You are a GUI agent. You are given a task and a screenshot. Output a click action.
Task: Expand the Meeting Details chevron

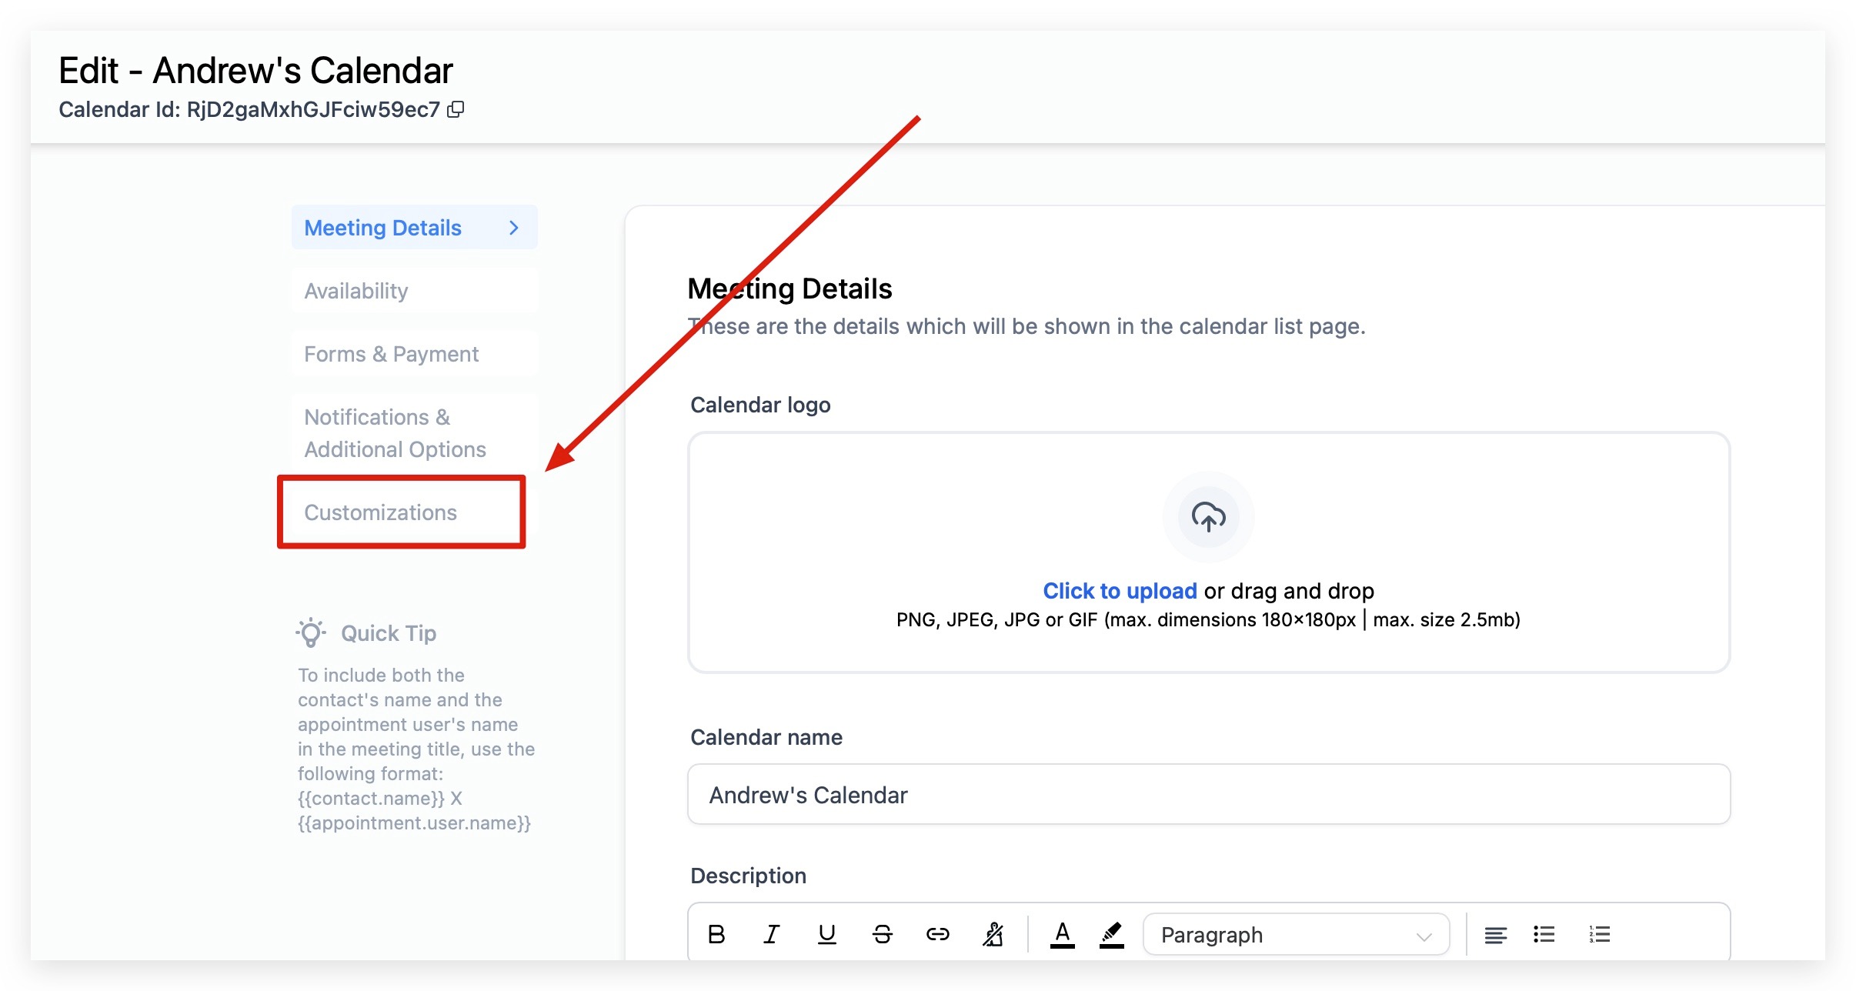(514, 228)
